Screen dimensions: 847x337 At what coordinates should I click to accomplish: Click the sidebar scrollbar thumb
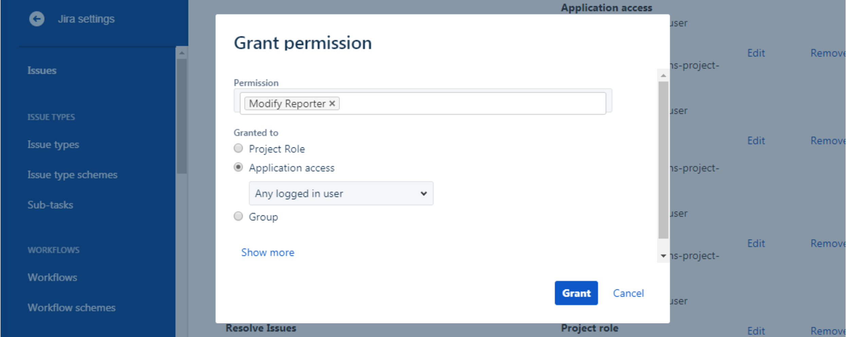[182, 116]
